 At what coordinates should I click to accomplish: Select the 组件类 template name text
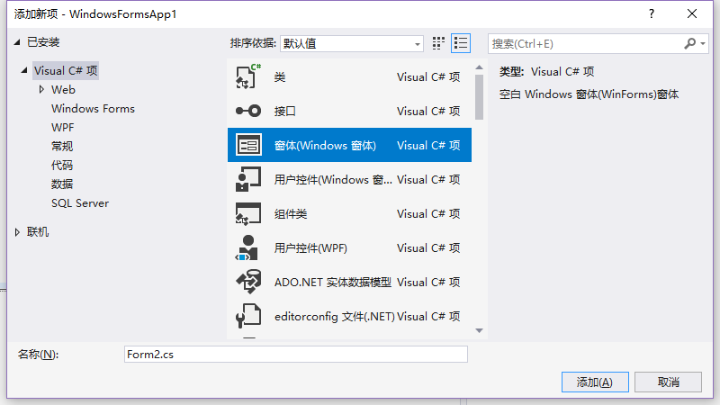[291, 214]
